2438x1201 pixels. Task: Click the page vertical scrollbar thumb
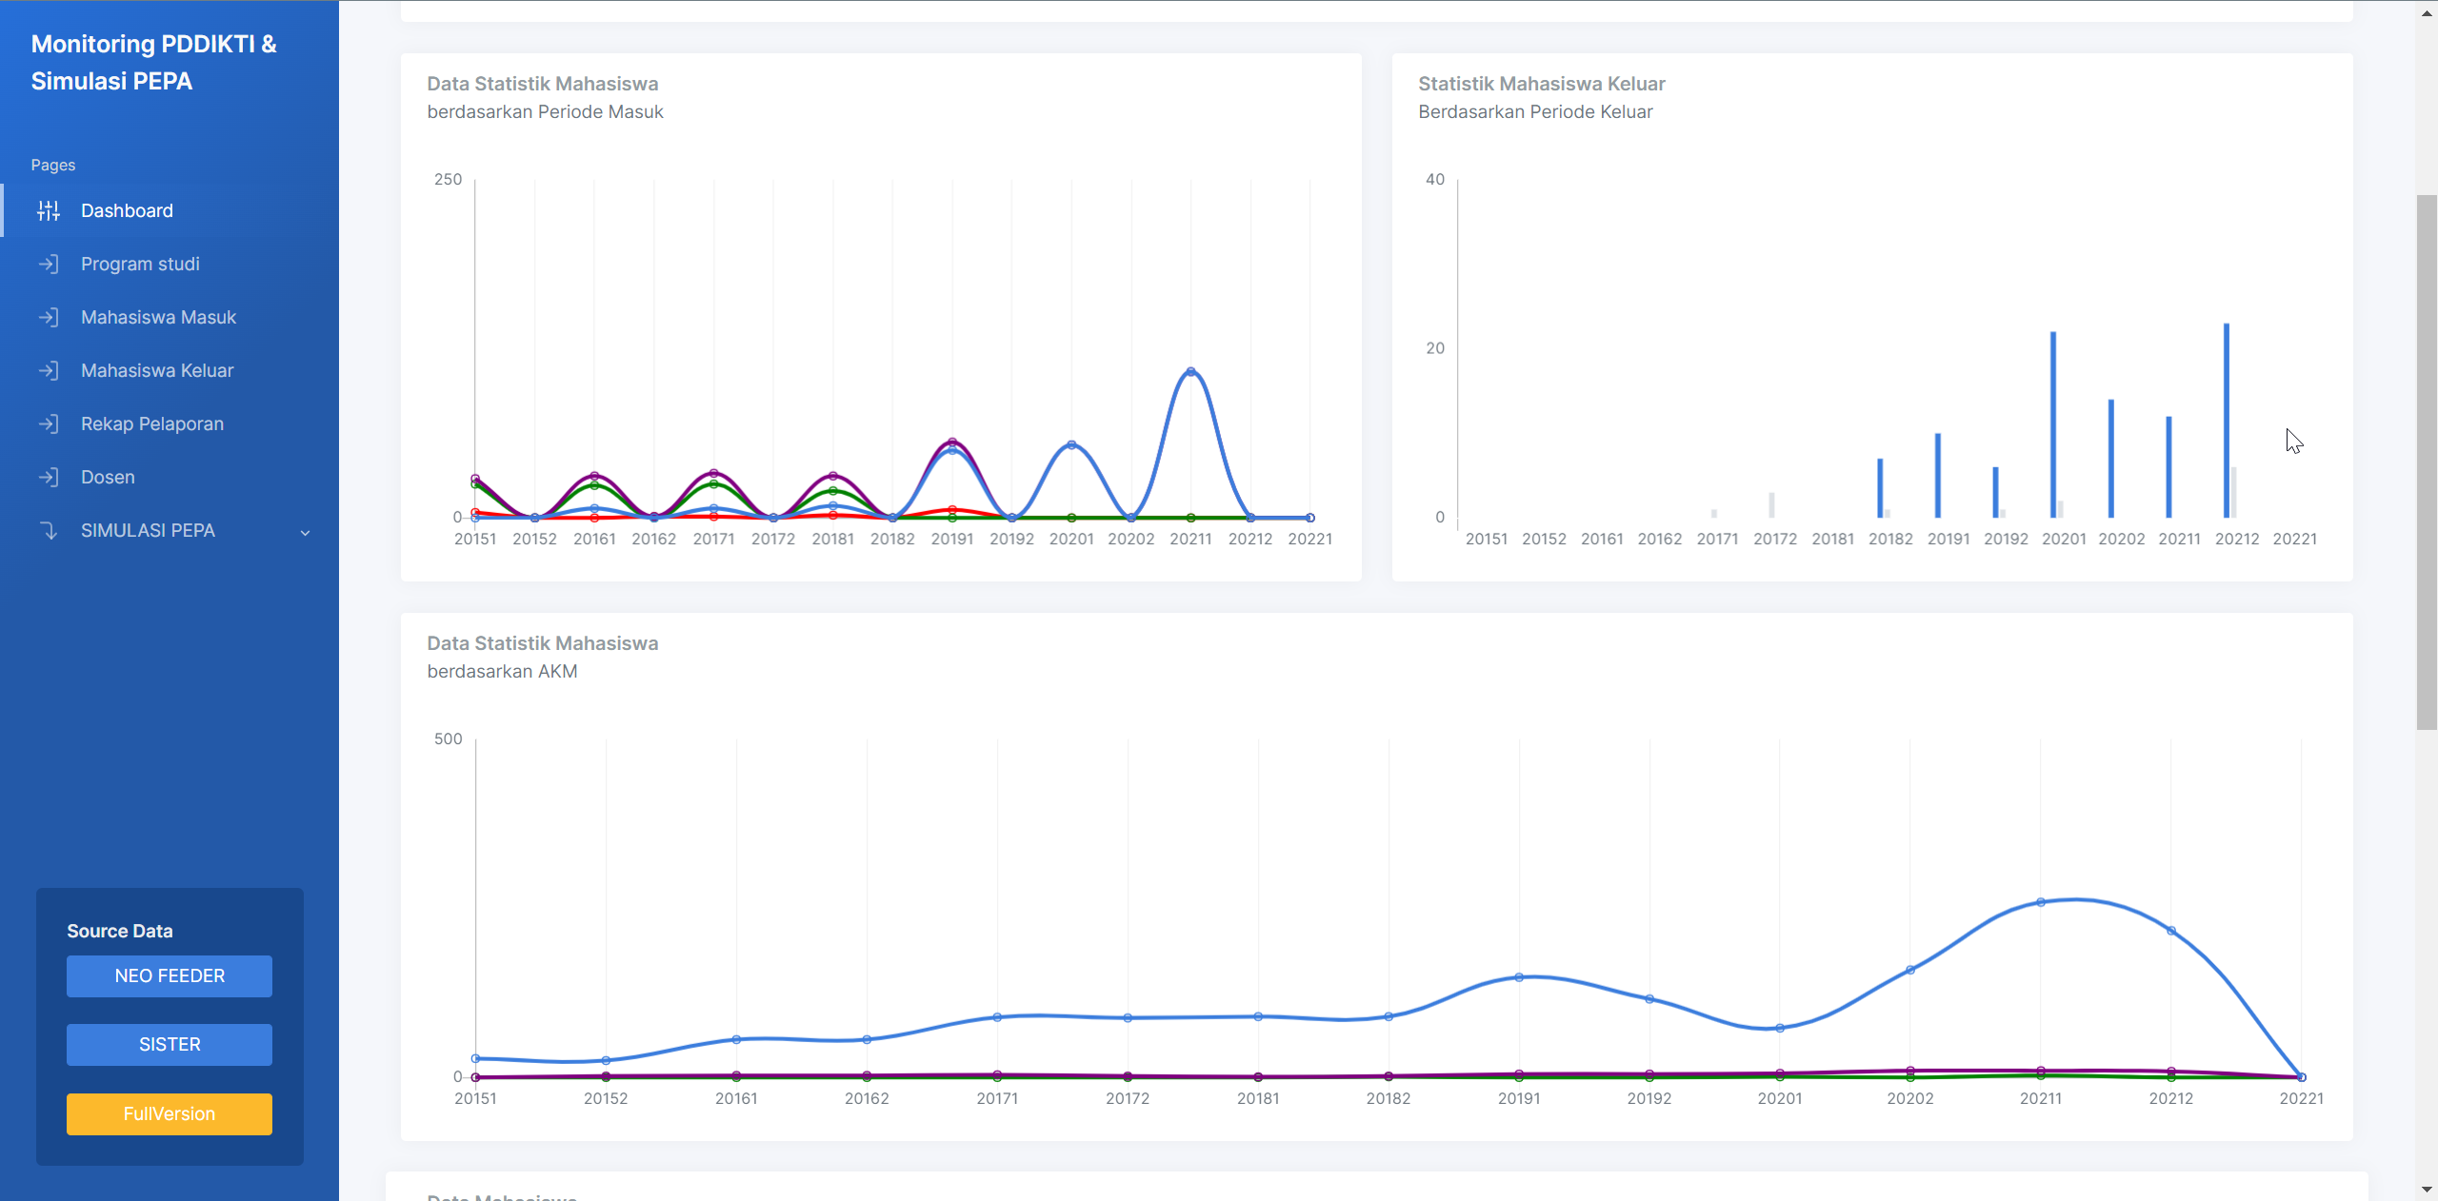pyautogui.click(x=2427, y=462)
